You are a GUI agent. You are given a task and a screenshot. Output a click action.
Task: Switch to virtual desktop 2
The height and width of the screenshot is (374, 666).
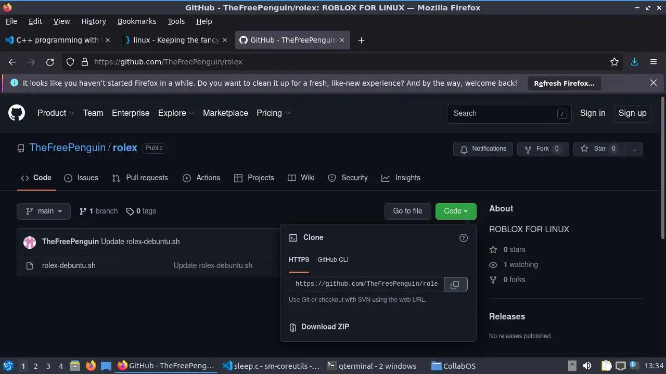[x=35, y=366]
